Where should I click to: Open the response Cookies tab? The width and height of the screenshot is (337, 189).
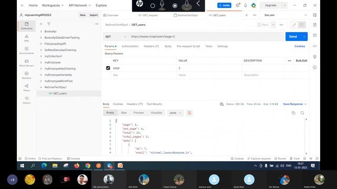click(118, 104)
